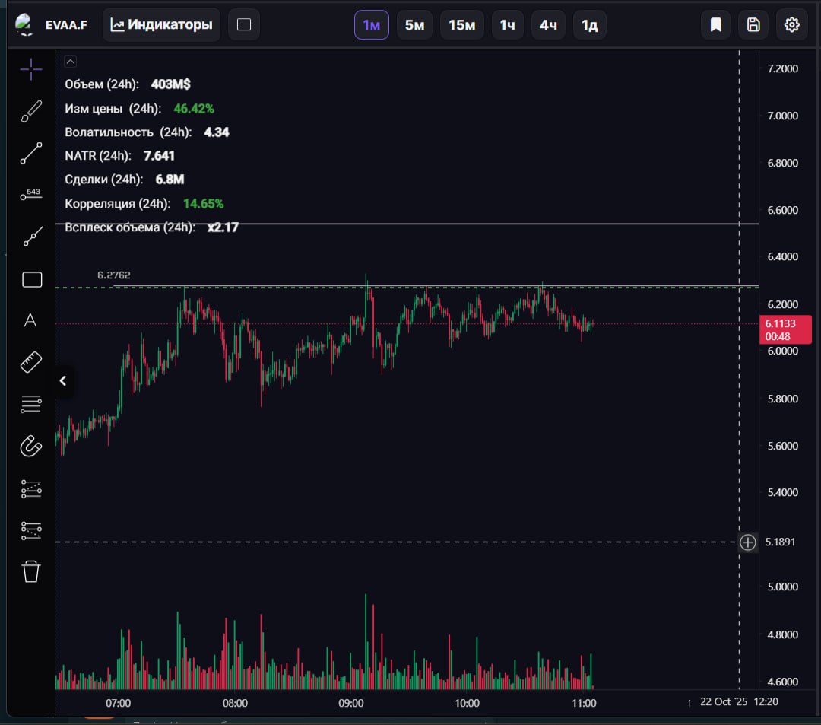The image size is (821, 725).
Task: Click the trash can delete drawings icon
Action: tap(31, 571)
